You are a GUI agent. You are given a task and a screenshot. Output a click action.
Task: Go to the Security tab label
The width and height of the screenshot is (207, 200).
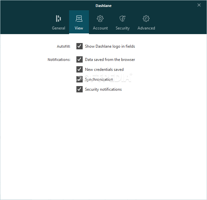point(123,28)
